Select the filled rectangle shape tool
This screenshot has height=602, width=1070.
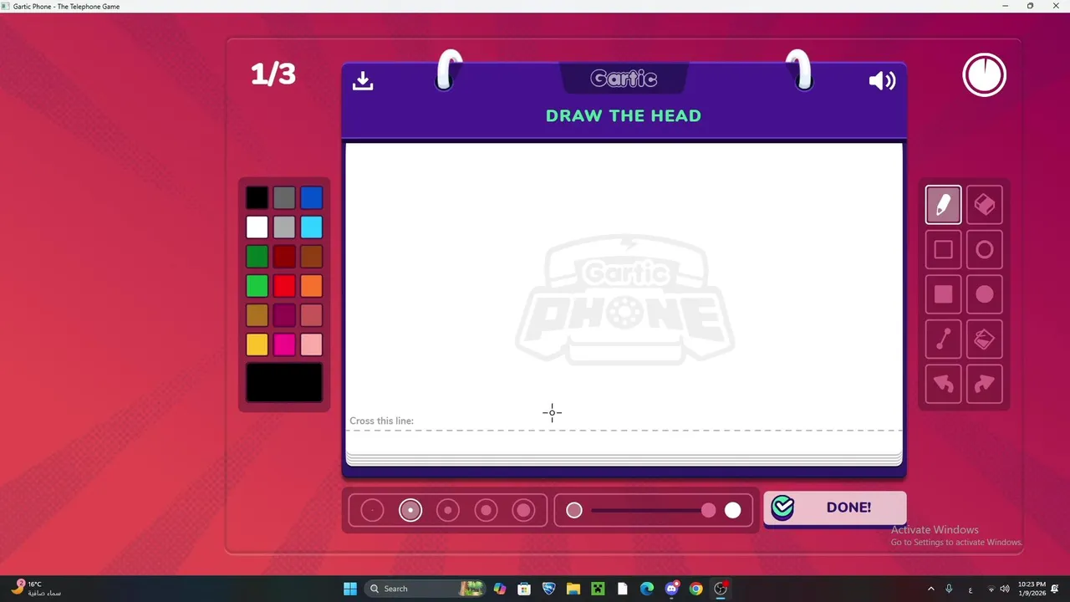tap(943, 294)
